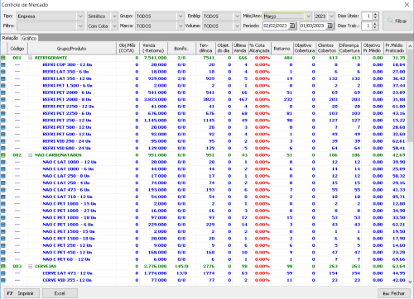414x299 pixels.
Task: Click the Tendência column header
Action: pos(206,49)
